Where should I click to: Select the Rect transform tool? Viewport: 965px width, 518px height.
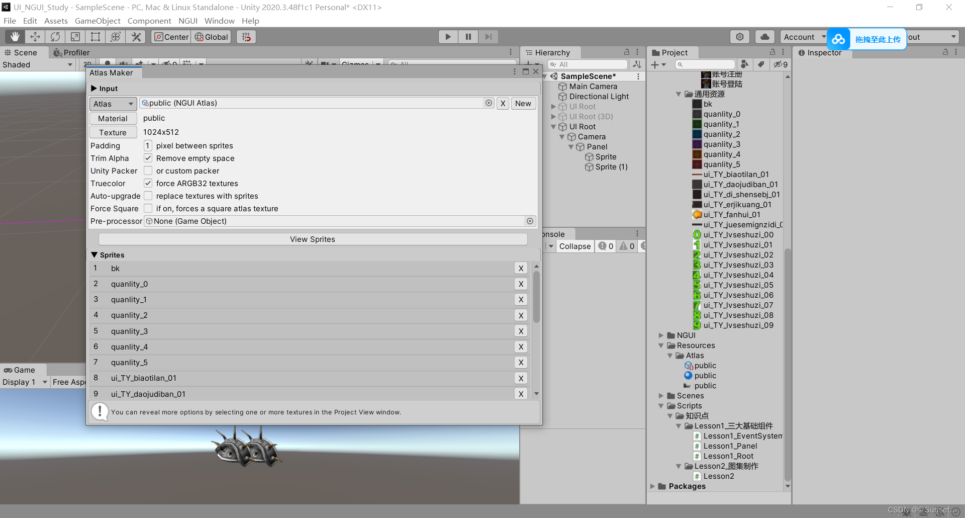(95, 37)
